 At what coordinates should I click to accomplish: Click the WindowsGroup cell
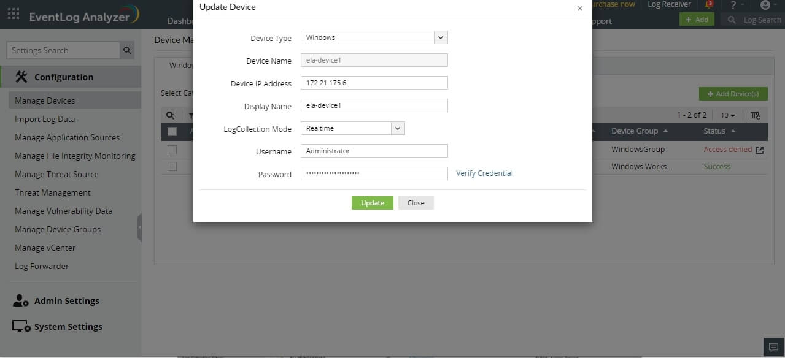click(x=638, y=150)
